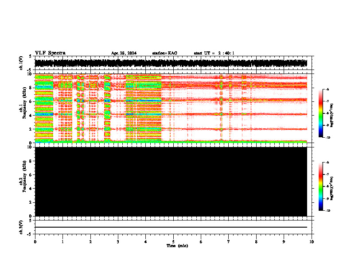The image size is (351, 271).
Task: Click the "ch.1(V)" axis label
Action: (x=21, y=63)
